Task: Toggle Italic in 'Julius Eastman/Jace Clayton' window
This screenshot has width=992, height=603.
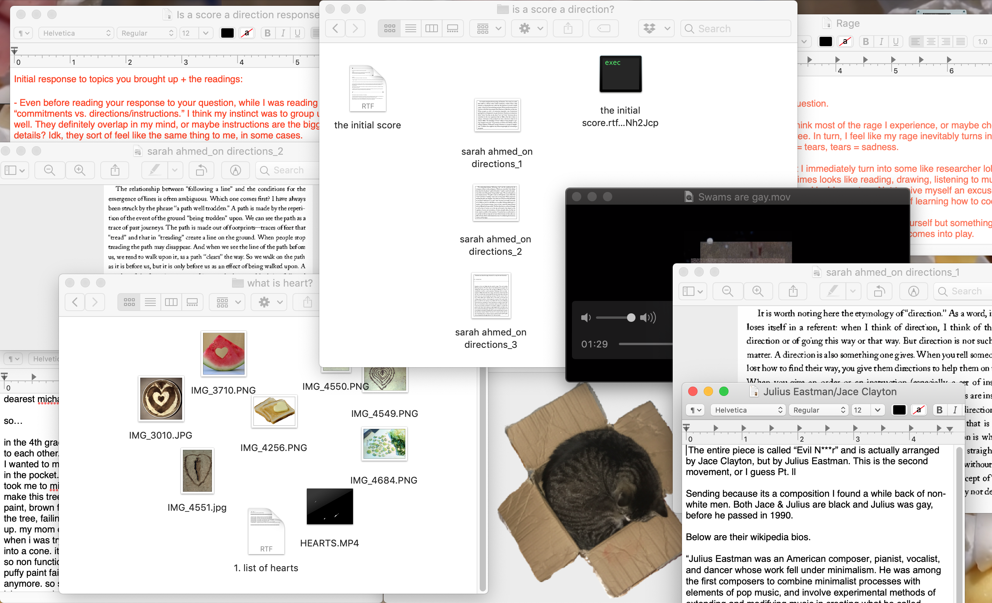Action: 954,410
